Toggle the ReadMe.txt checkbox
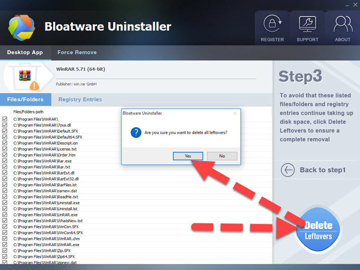 [5, 196]
